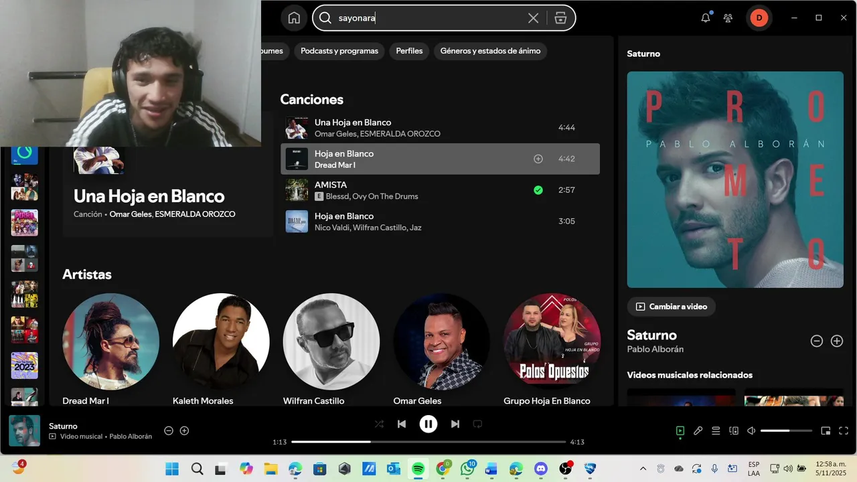Viewport: 857px width, 482px height.
Task: Filter results by Podcasts y programas
Action: pos(339,51)
